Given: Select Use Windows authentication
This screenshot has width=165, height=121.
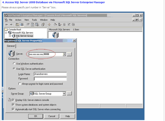Looking at the screenshot, I should [x=14, y=63].
